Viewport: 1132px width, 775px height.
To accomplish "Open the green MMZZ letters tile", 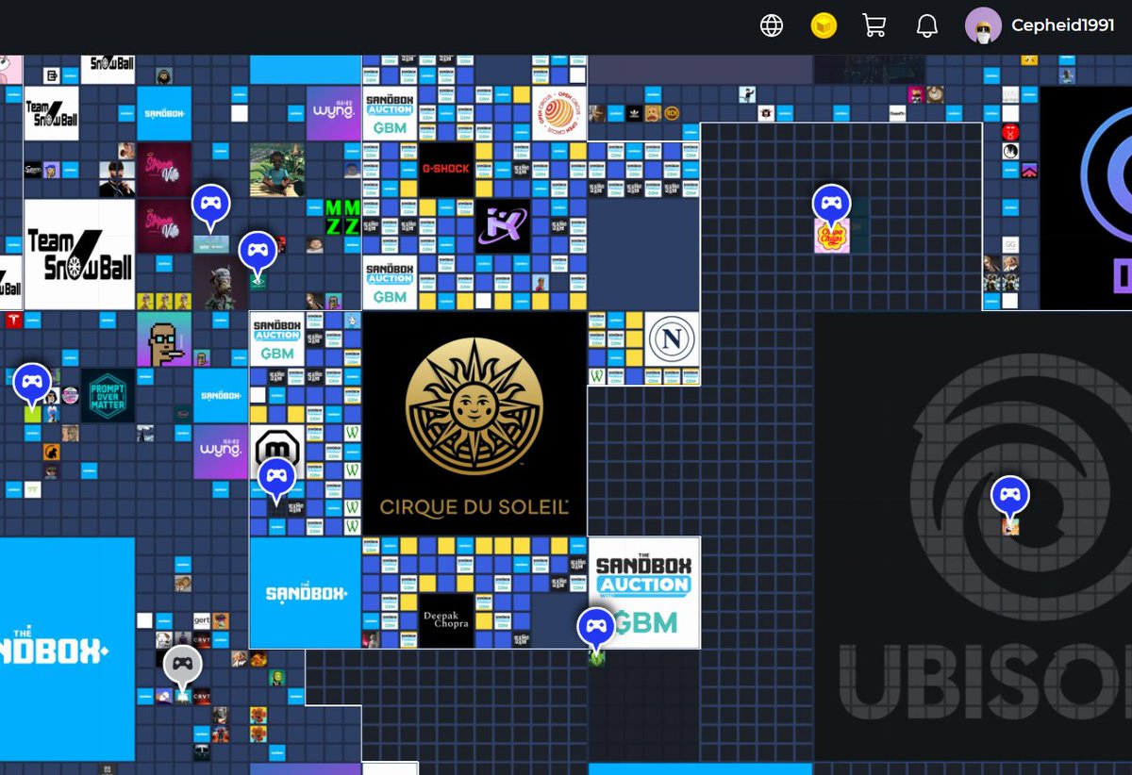I will (342, 217).
